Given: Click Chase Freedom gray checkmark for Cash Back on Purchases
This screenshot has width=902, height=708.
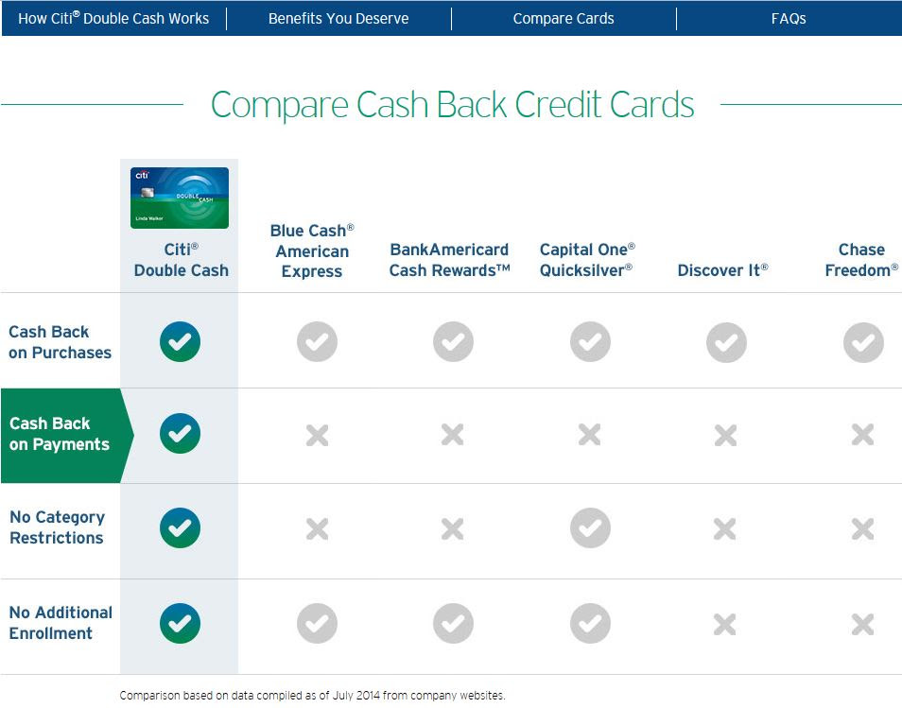Looking at the screenshot, I should (863, 342).
